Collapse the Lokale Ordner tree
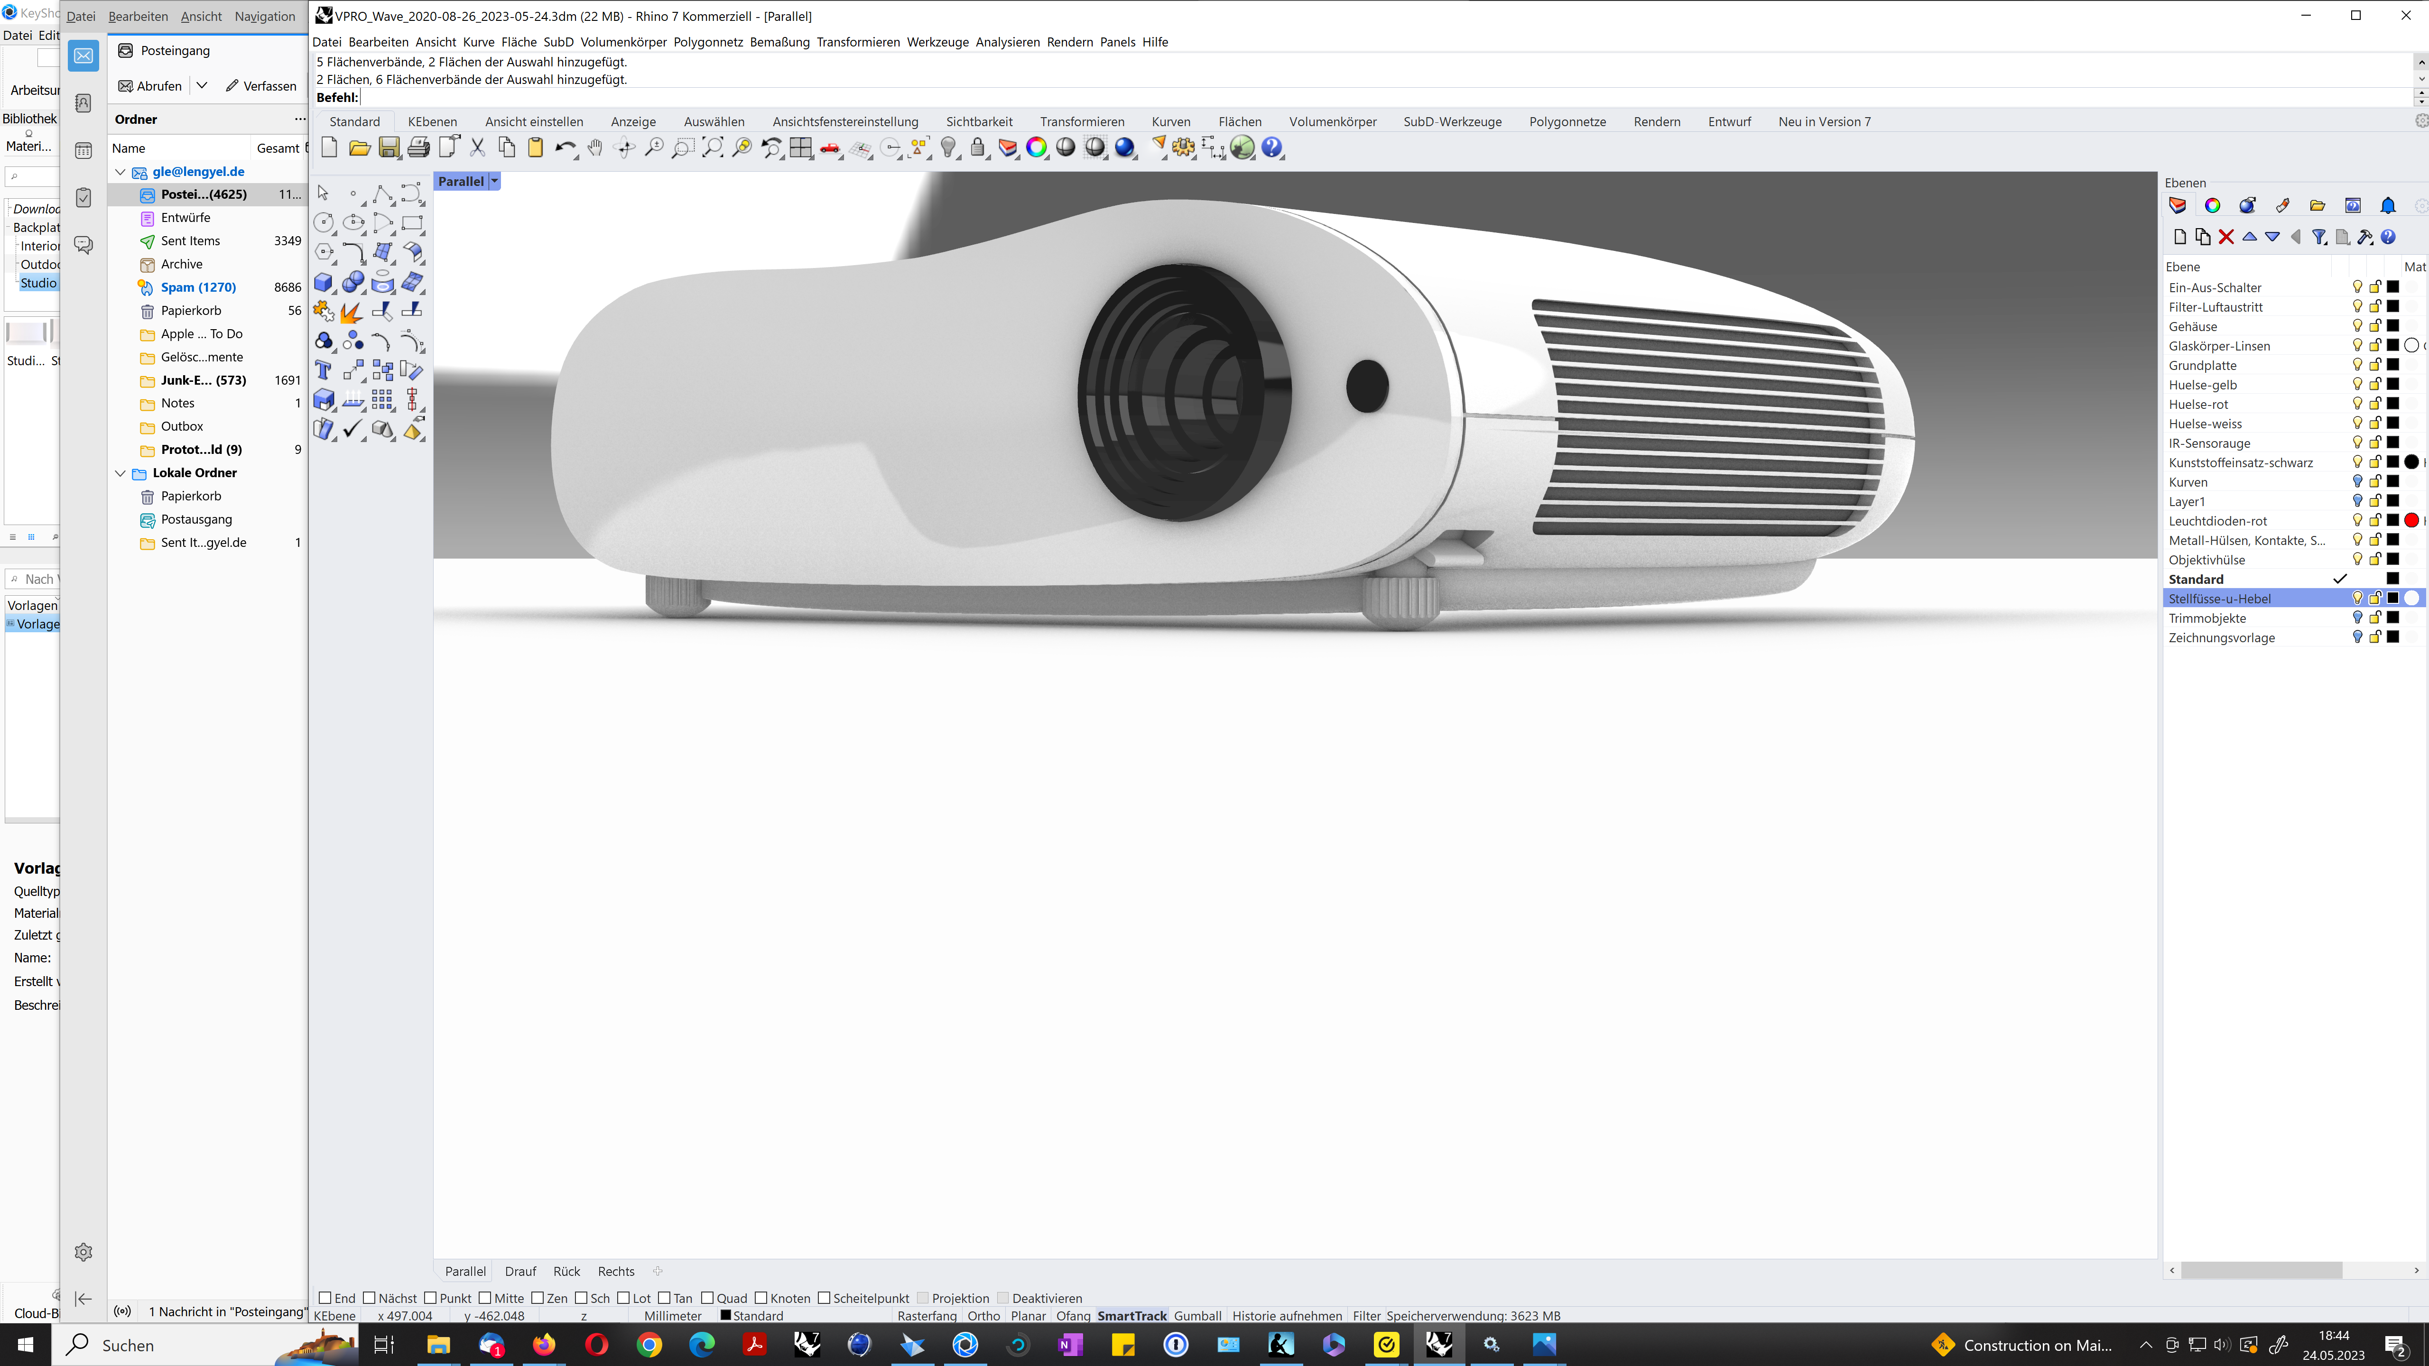 tap(121, 472)
